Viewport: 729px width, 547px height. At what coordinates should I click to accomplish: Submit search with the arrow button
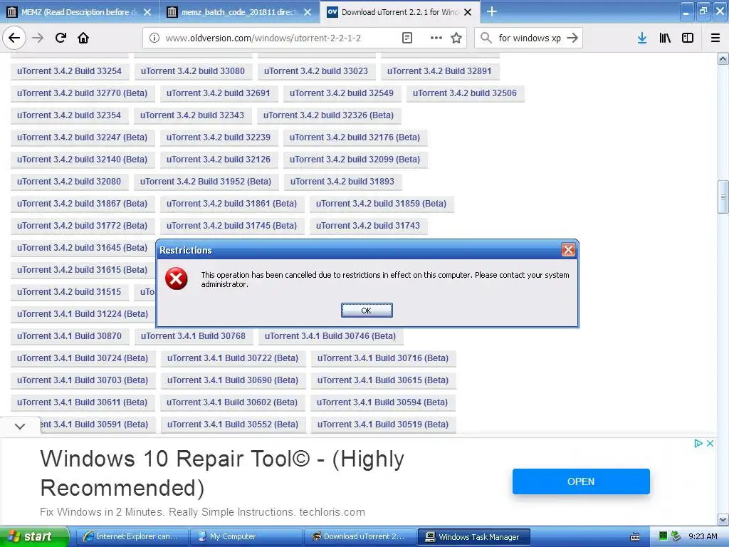pyautogui.click(x=572, y=38)
